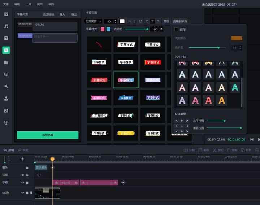This screenshot has width=260, height=205.
Task: Select the teal letter A art font
Action: pyautogui.click(x=235, y=87)
